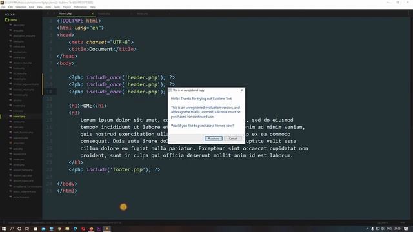Go to next tab with right arrow
This screenshot has height=232, width=413.
(54, 14)
